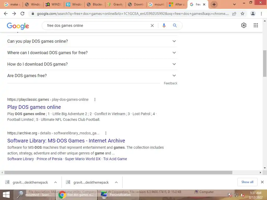Viewport: 267px width, 200px height.
Task: Switch to the 'After' tab
Action: coord(177,4)
